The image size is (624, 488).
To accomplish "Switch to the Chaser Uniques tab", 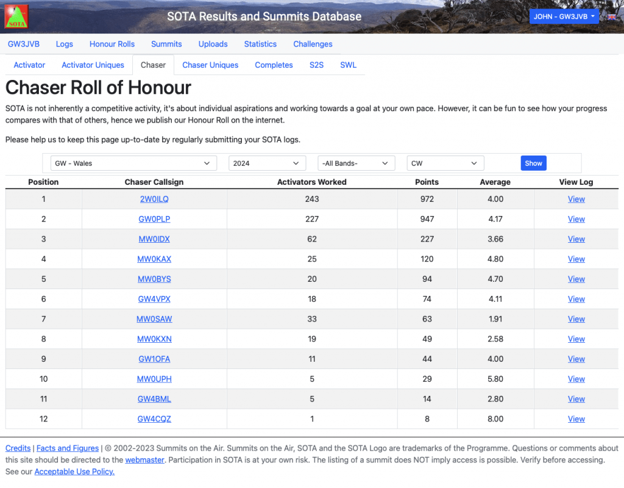I will (x=210, y=65).
